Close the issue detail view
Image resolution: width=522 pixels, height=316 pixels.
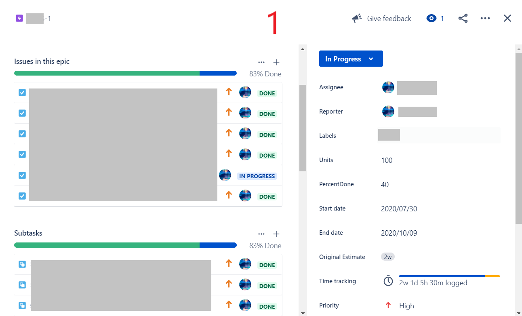coord(507,18)
